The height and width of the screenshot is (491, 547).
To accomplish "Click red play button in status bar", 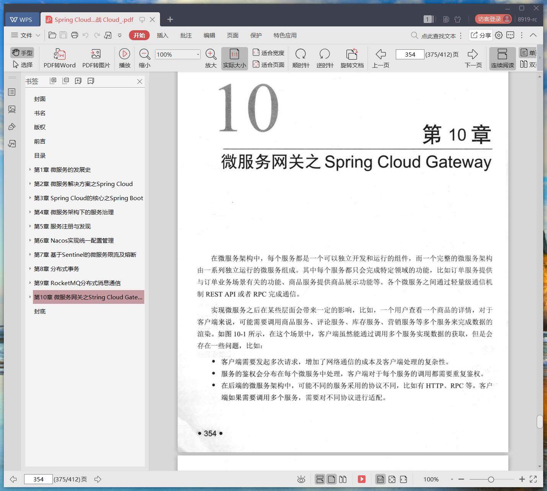I will [x=362, y=479].
